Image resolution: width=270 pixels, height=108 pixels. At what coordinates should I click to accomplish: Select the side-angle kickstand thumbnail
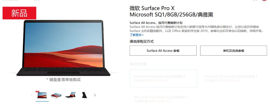pyautogui.click(x=70, y=95)
